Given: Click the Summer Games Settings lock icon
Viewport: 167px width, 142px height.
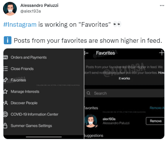Looking at the screenshot, I should 5,126.
